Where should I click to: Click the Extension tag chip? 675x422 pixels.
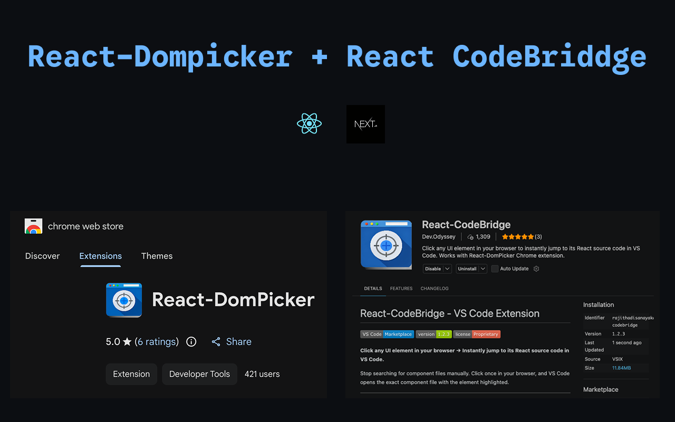point(131,374)
